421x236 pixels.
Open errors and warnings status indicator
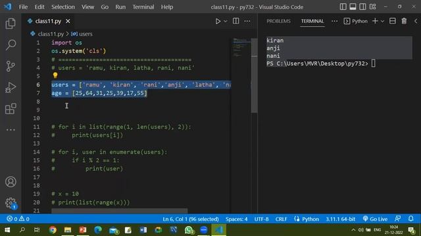pyautogui.click(x=18, y=219)
